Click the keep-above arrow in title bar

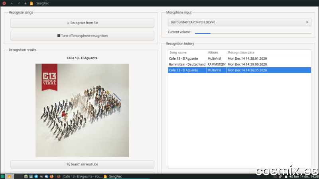coord(26,3)
